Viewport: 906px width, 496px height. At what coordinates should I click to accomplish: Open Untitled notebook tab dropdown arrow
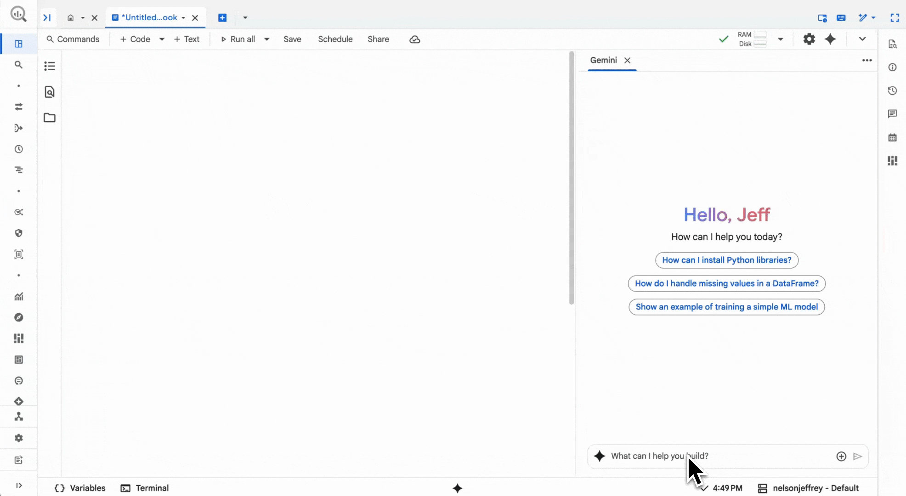coord(183,18)
